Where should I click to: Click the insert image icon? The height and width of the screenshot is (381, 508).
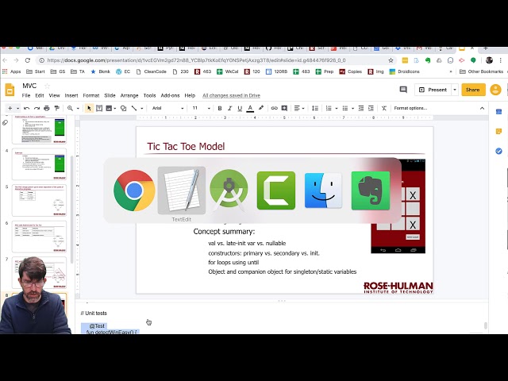pyautogui.click(x=109, y=108)
